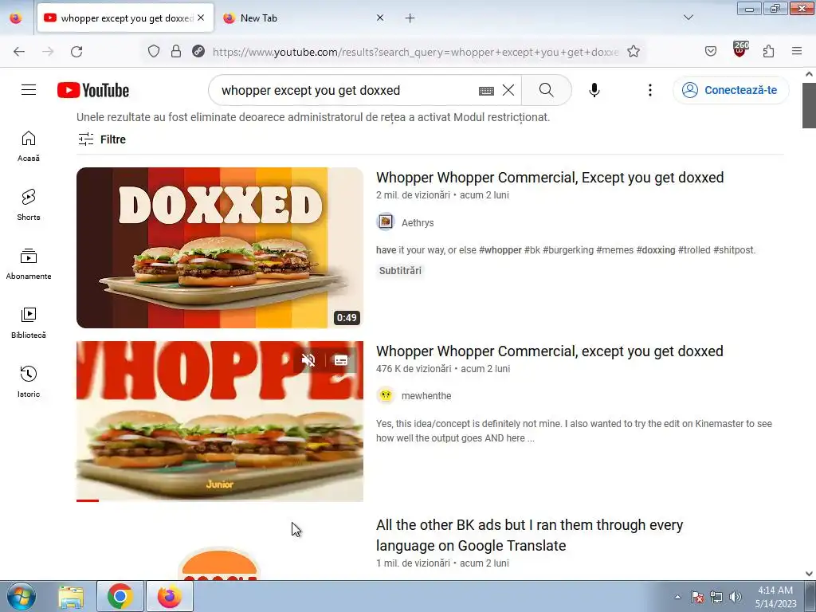Focus the Firefox address bar URL
This screenshot has width=816, height=612.
pyautogui.click(x=415, y=52)
